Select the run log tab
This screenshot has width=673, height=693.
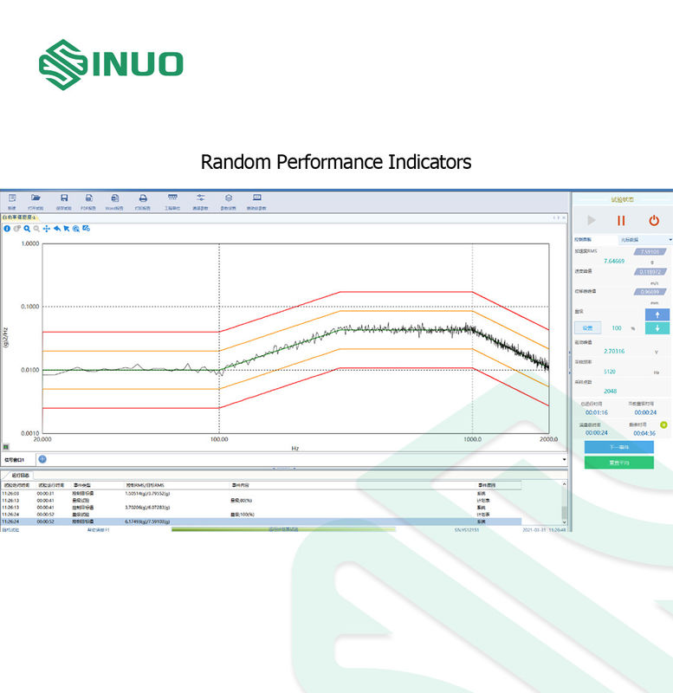pyautogui.click(x=17, y=476)
